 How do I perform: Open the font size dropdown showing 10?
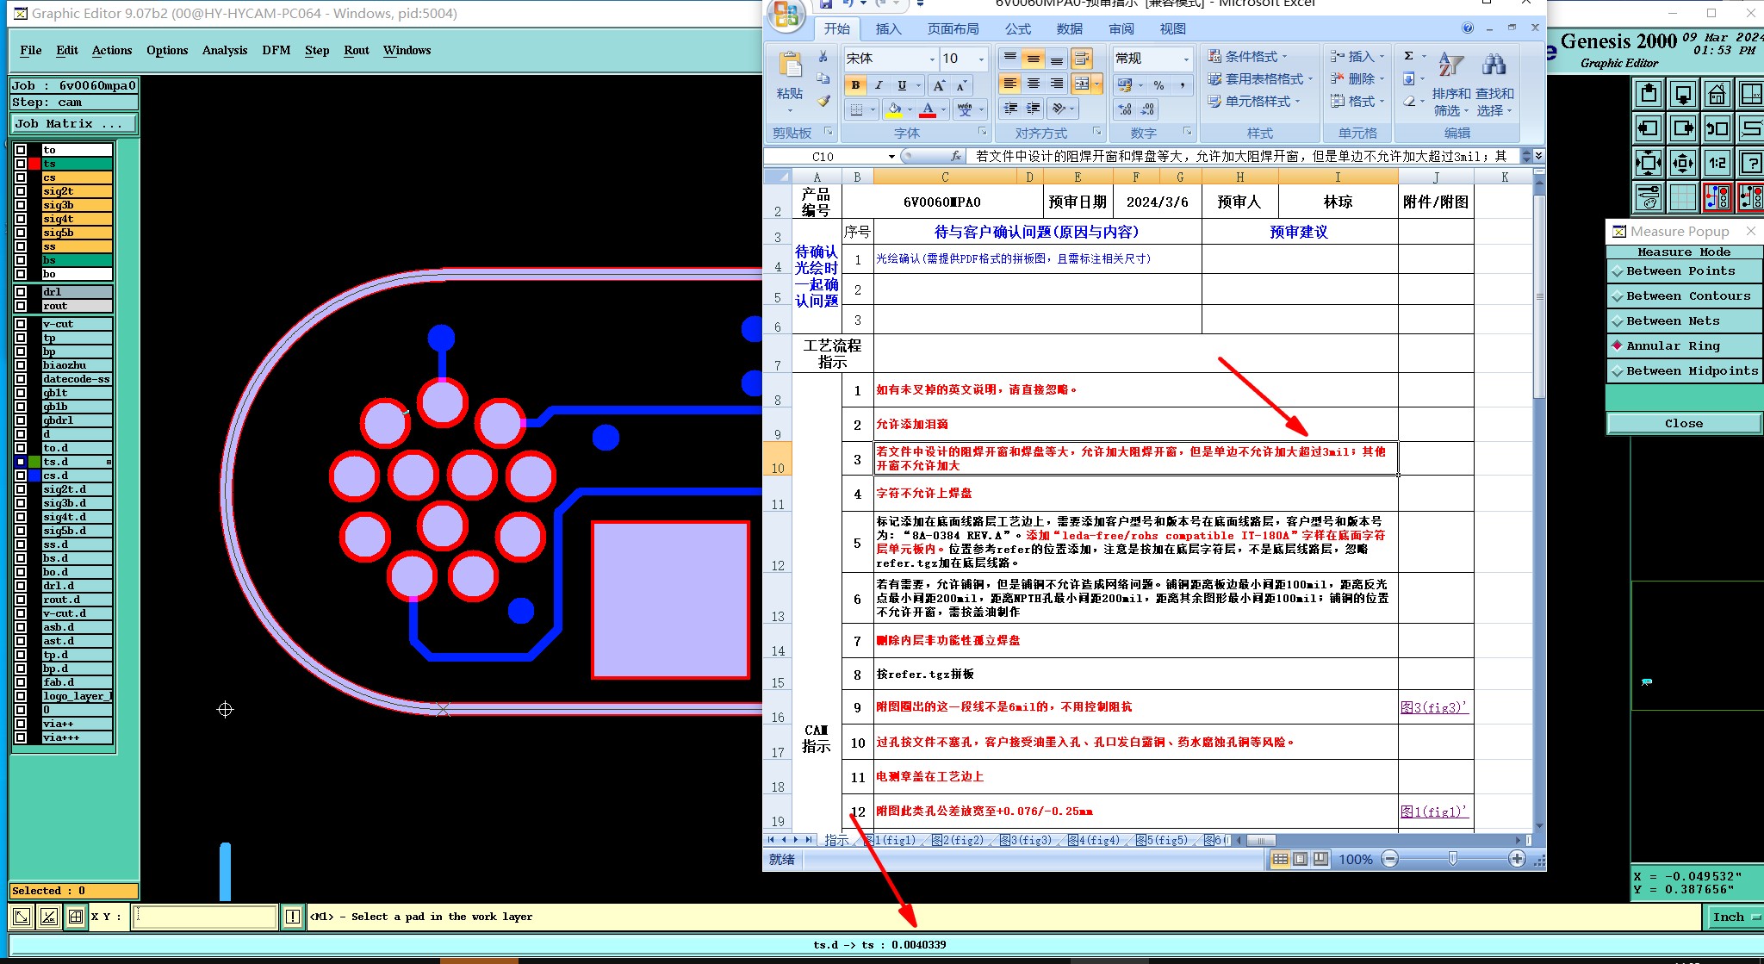981,59
